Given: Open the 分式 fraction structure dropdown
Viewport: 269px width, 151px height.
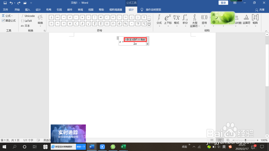Looking at the screenshot, I should coord(159,21).
